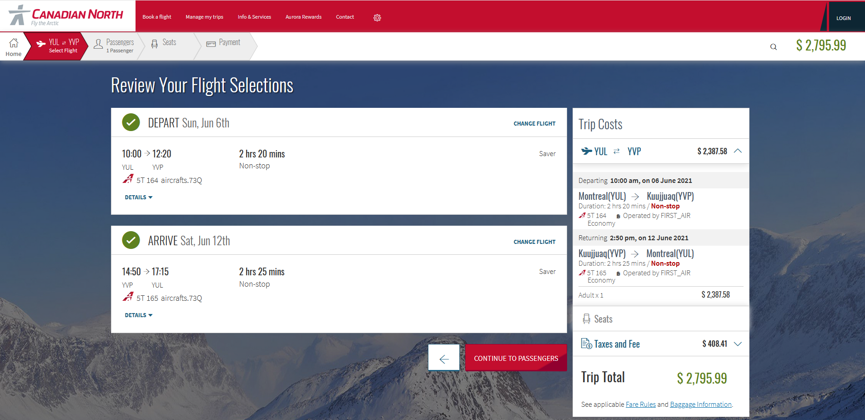
Task: Click the Canadian North logo
Action: [x=66, y=16]
